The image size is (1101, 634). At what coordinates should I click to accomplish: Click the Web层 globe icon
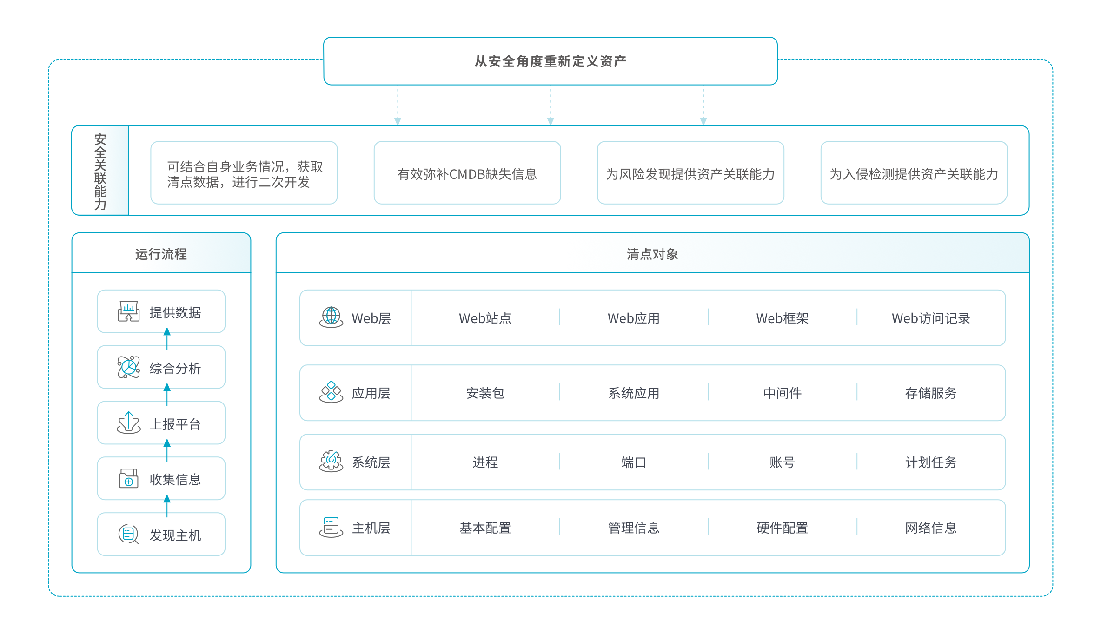click(331, 318)
